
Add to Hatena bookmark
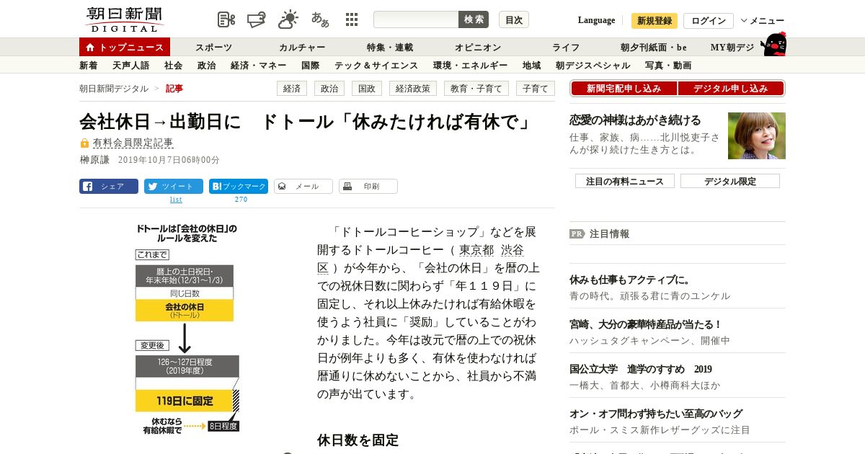point(239,187)
